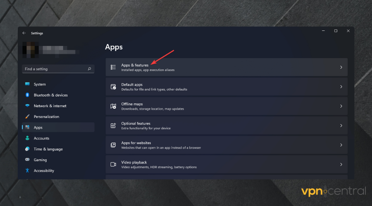Click the Network & internet wifi icon
Image resolution: width=372 pixels, height=206 pixels.
(x=27, y=106)
